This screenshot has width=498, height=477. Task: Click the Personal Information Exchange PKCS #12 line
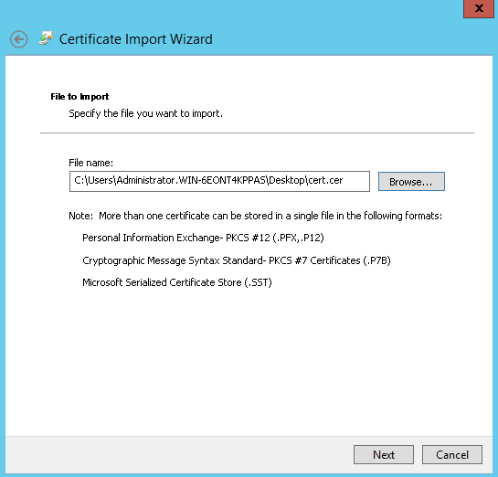tap(203, 238)
